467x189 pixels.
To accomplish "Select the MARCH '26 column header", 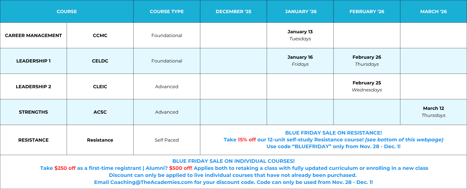I will pos(433,12).
